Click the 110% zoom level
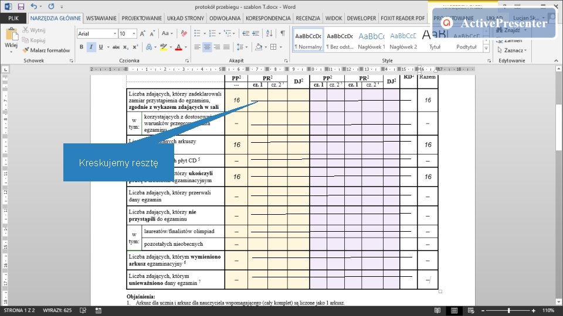563x316 pixels. [548, 311]
